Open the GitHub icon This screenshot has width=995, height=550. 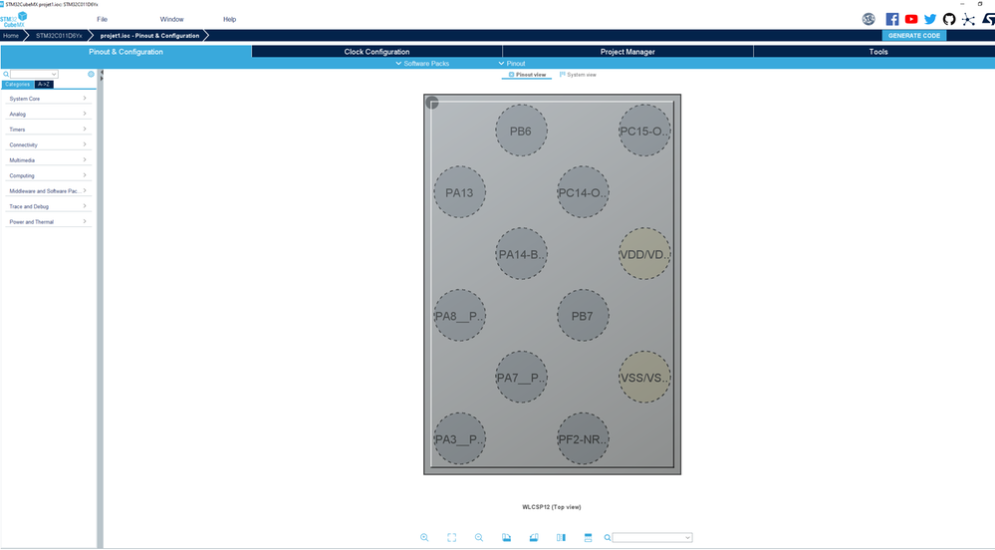949,19
